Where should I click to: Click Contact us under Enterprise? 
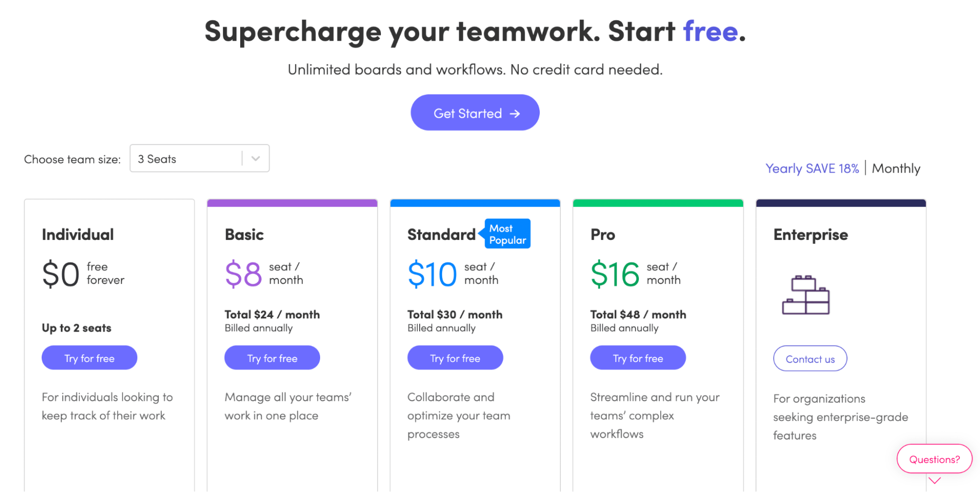click(x=809, y=358)
